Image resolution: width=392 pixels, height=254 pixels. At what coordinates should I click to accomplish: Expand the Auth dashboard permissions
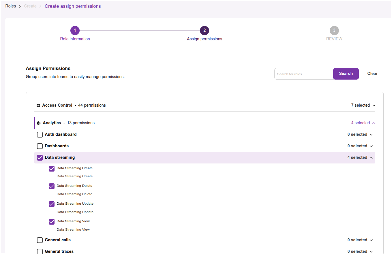point(371,134)
